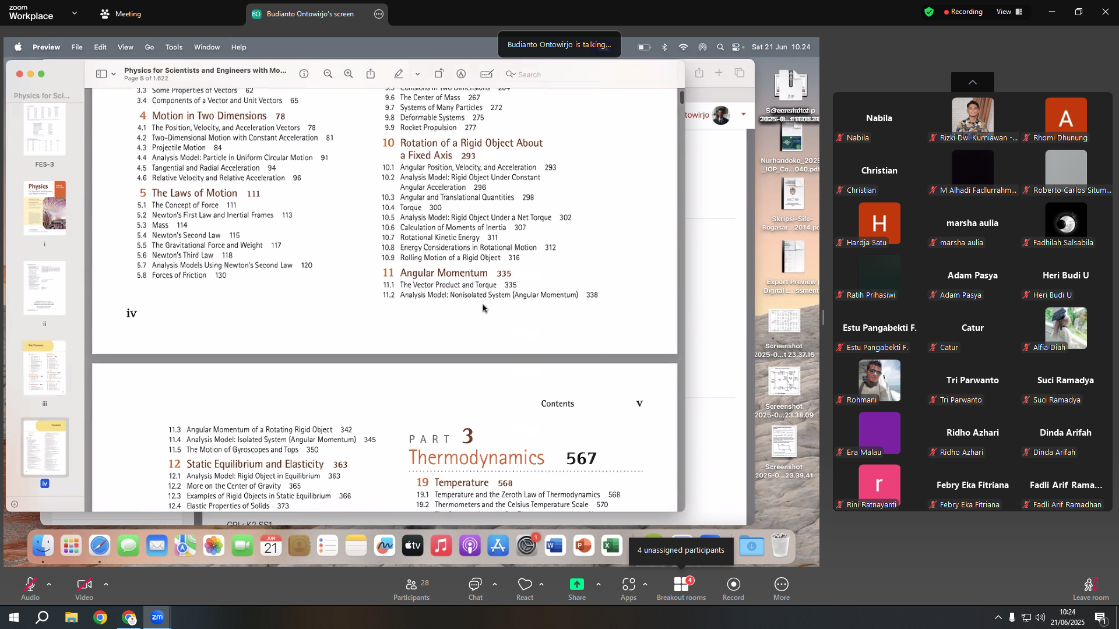This screenshot has width=1119, height=629.
Task: Click the Help menu in Preview
Action: pyautogui.click(x=238, y=47)
